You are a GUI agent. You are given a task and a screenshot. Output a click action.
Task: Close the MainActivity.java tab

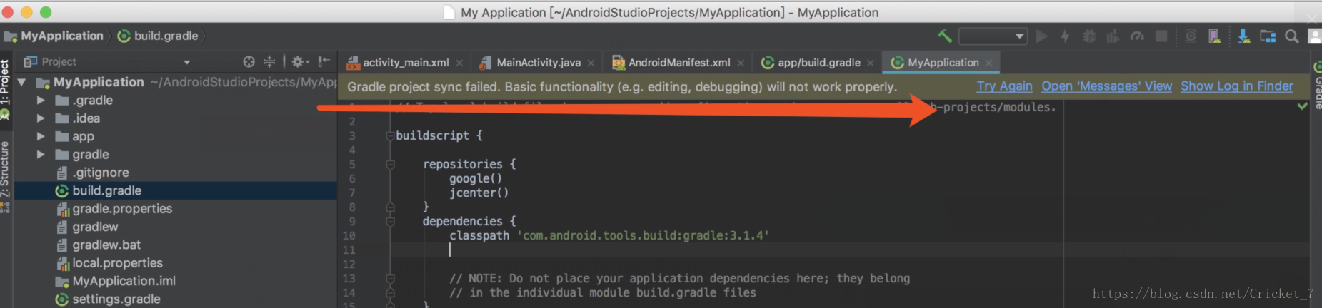point(591,63)
